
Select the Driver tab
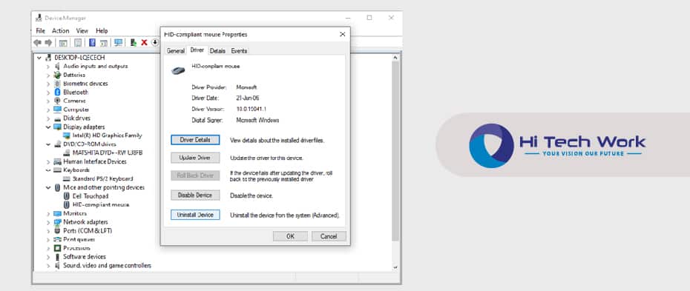point(197,50)
